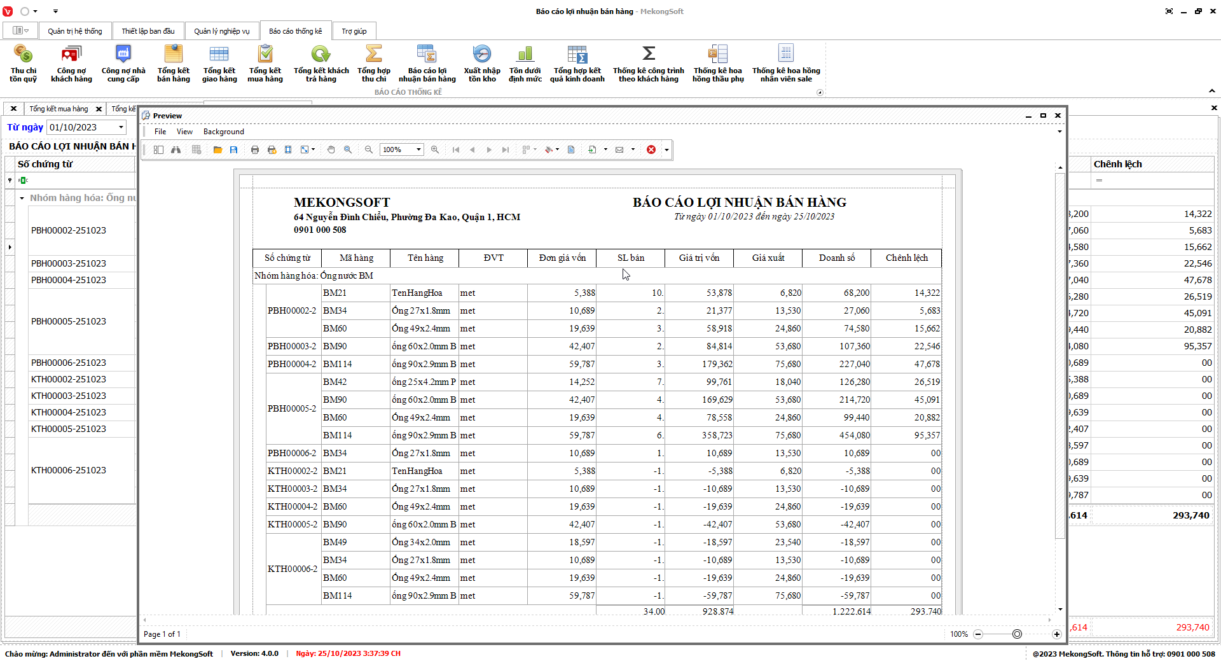Click the Preview vertical scrollbar
The image size is (1221, 661).
[x=1060, y=356]
